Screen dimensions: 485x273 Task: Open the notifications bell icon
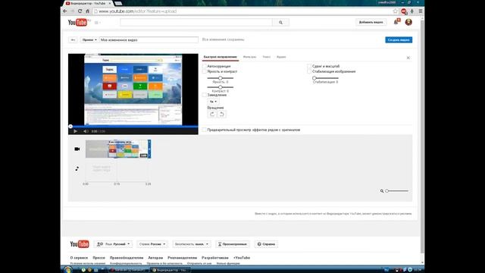396,22
